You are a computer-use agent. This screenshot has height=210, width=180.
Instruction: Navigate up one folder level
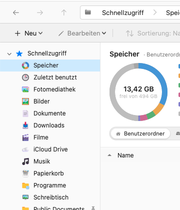pos(63,12)
